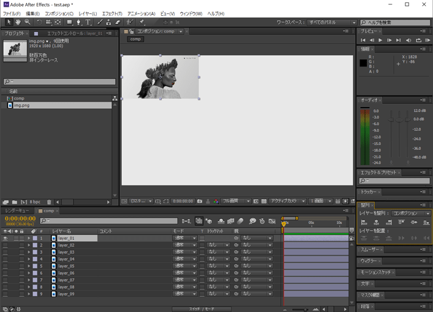Play the preview
Image resolution: width=433 pixels, height=312 pixels.
click(x=380, y=40)
